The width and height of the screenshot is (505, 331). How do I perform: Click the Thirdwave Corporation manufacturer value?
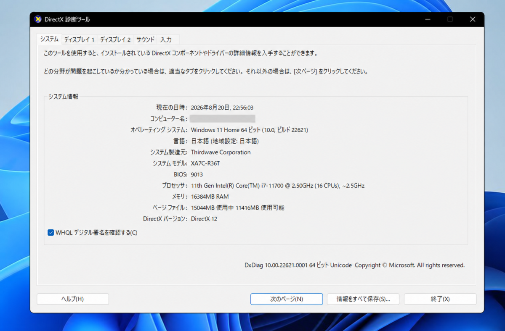tap(221, 152)
